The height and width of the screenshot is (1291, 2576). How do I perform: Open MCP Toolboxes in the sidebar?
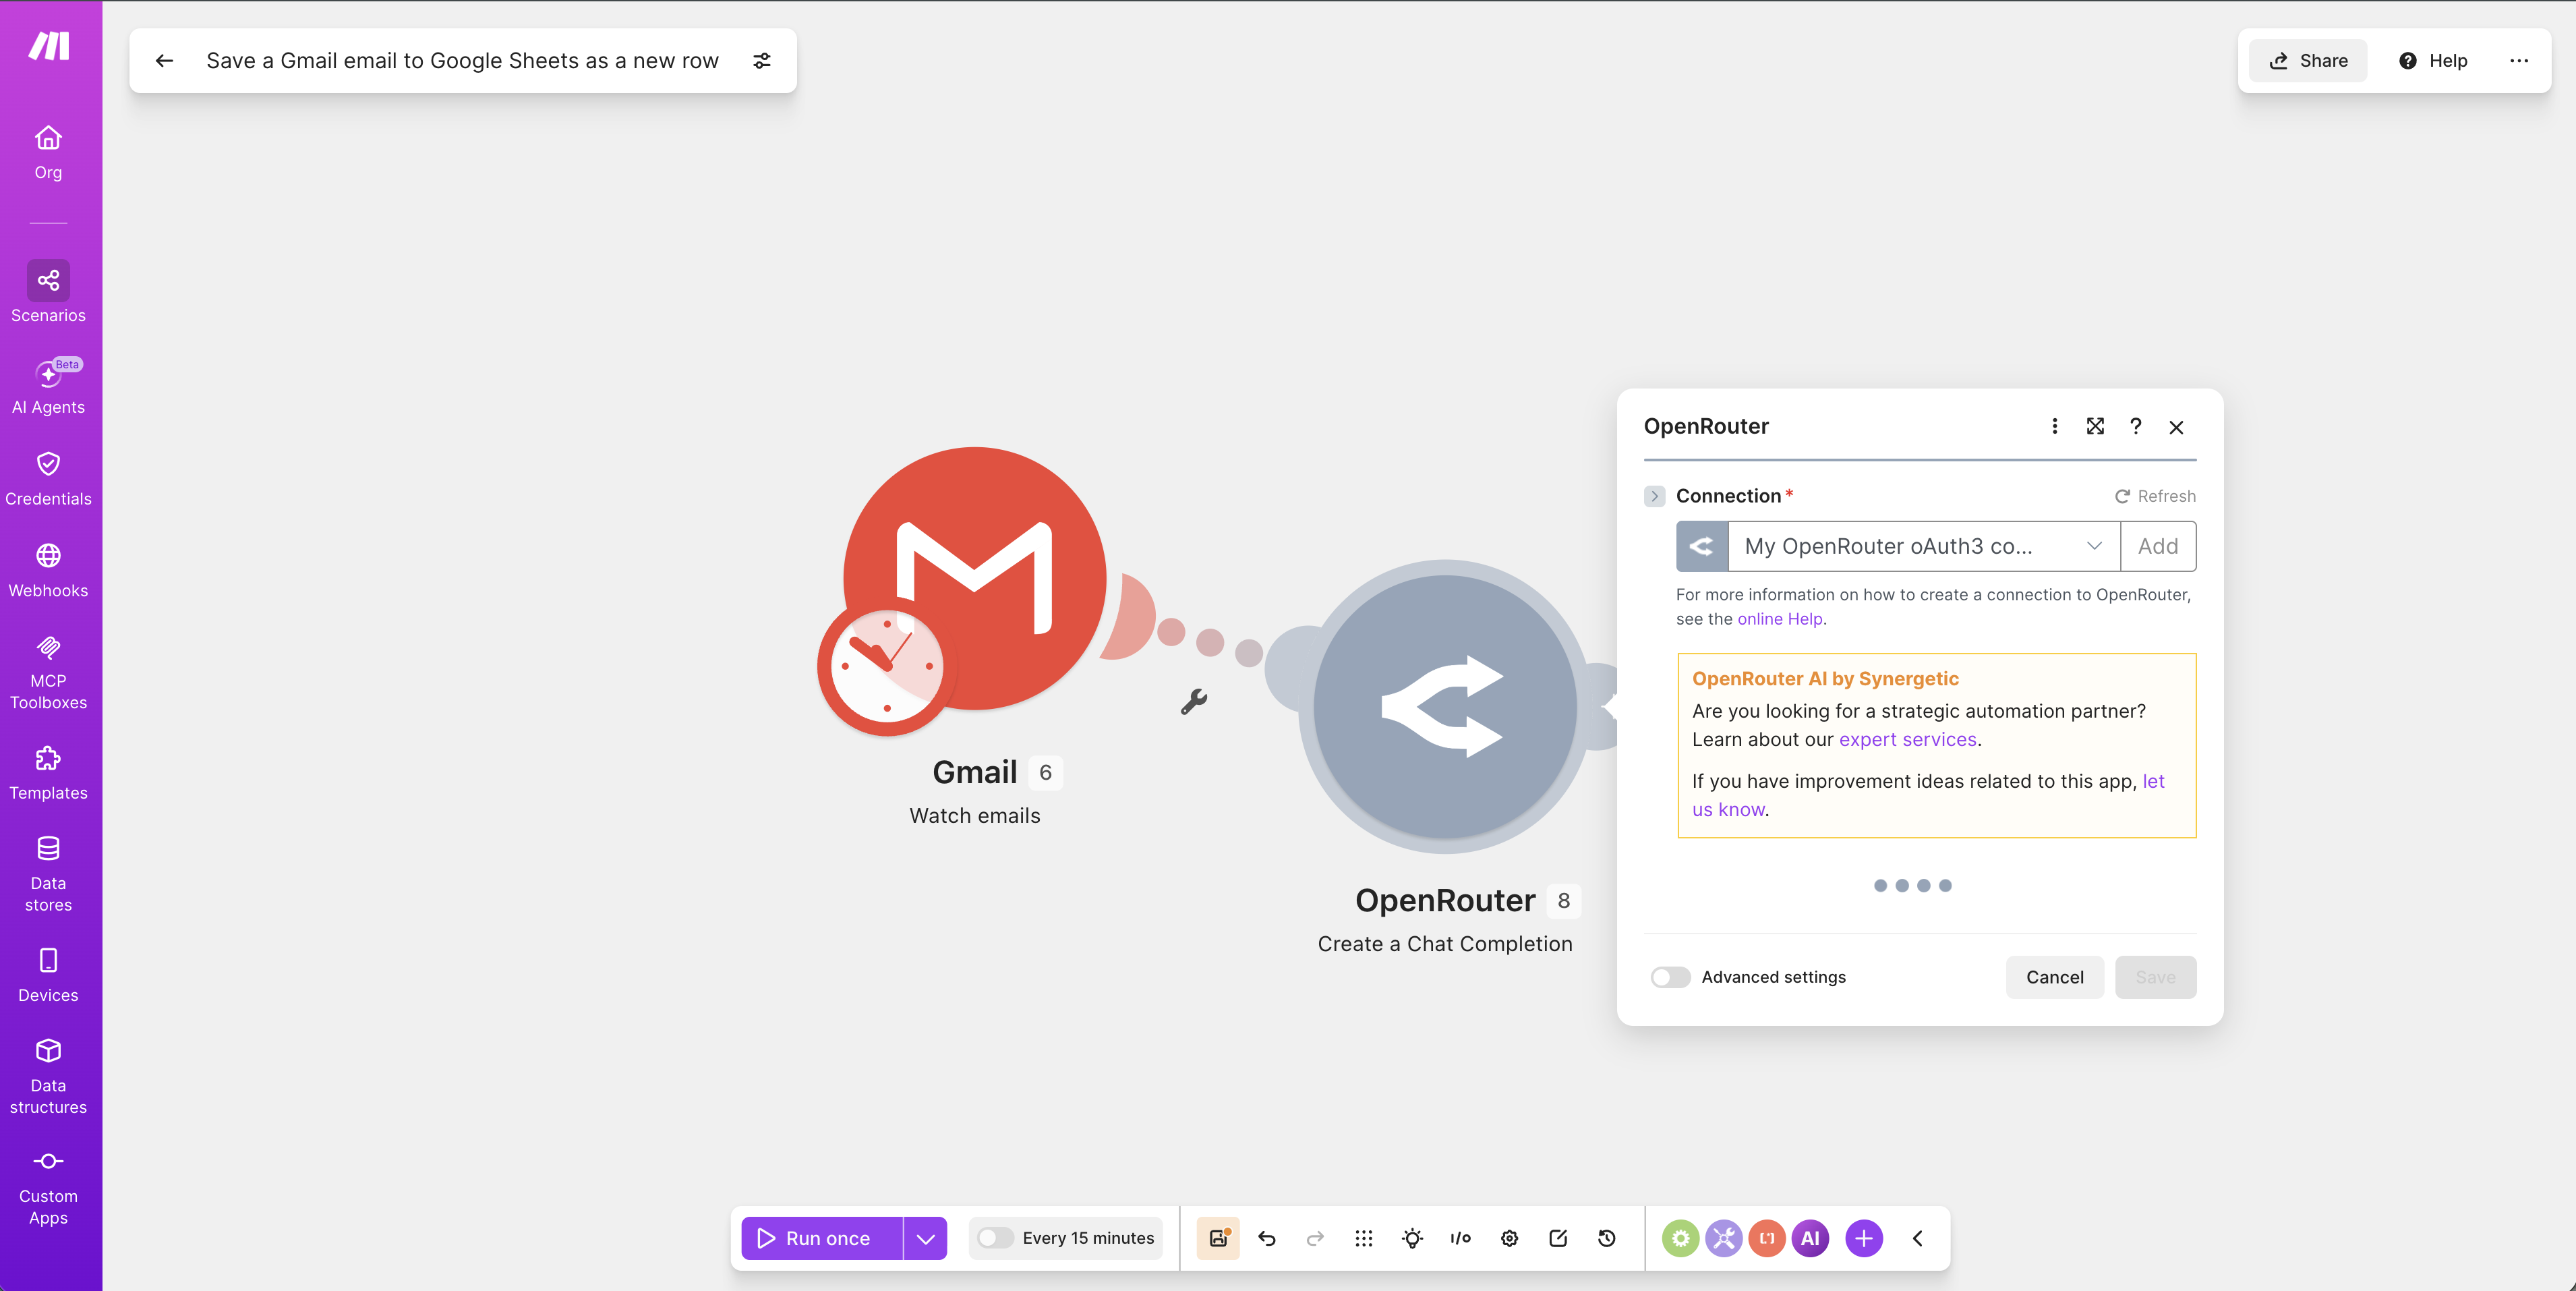48,673
